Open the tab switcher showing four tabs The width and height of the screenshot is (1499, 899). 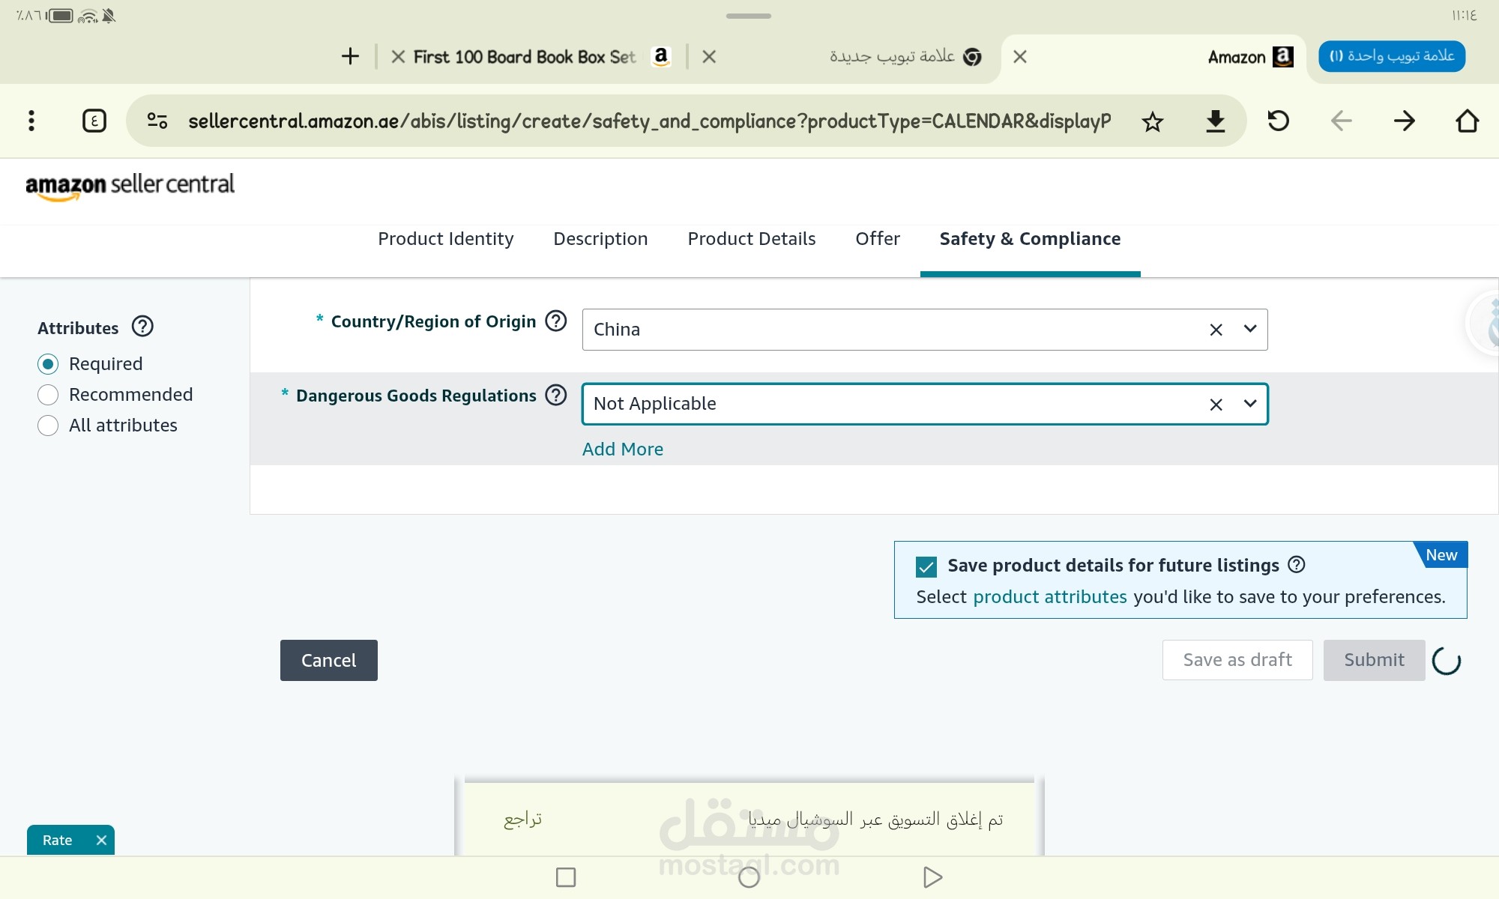point(94,121)
